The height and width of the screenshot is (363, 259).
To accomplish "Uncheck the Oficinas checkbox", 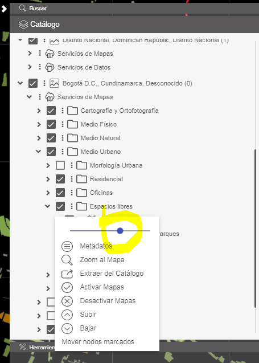I will coord(60,193).
